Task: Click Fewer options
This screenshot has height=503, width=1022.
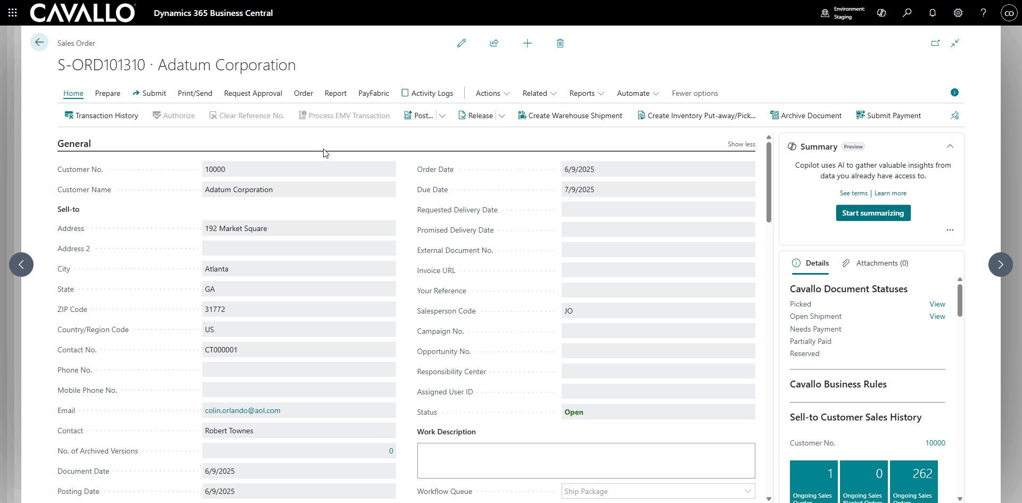Action: (695, 93)
